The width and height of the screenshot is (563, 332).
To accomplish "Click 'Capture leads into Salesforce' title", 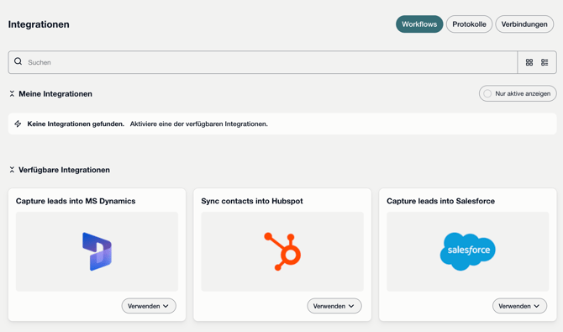I will 440,201.
